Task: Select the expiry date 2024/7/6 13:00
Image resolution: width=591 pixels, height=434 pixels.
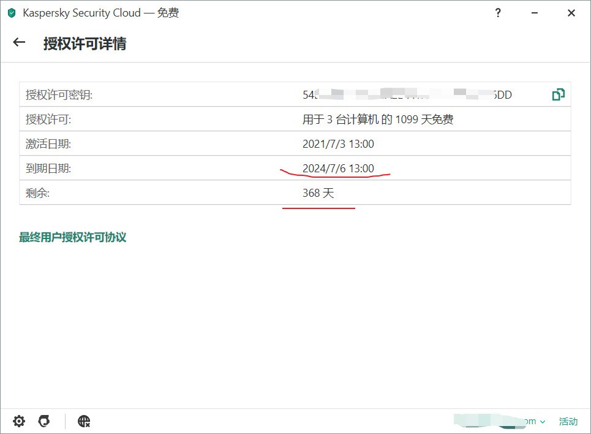Action: click(338, 169)
